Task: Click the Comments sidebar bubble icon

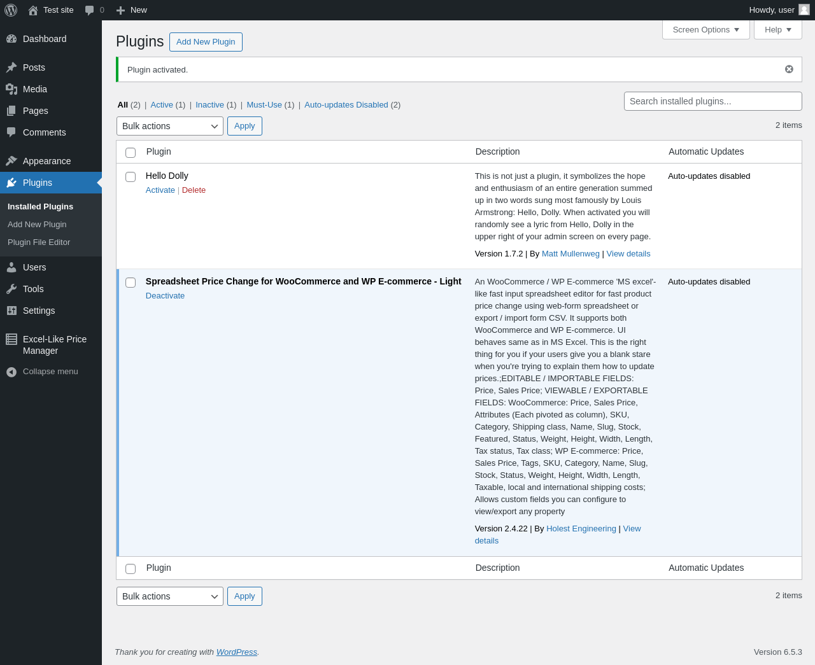Action: click(x=11, y=132)
